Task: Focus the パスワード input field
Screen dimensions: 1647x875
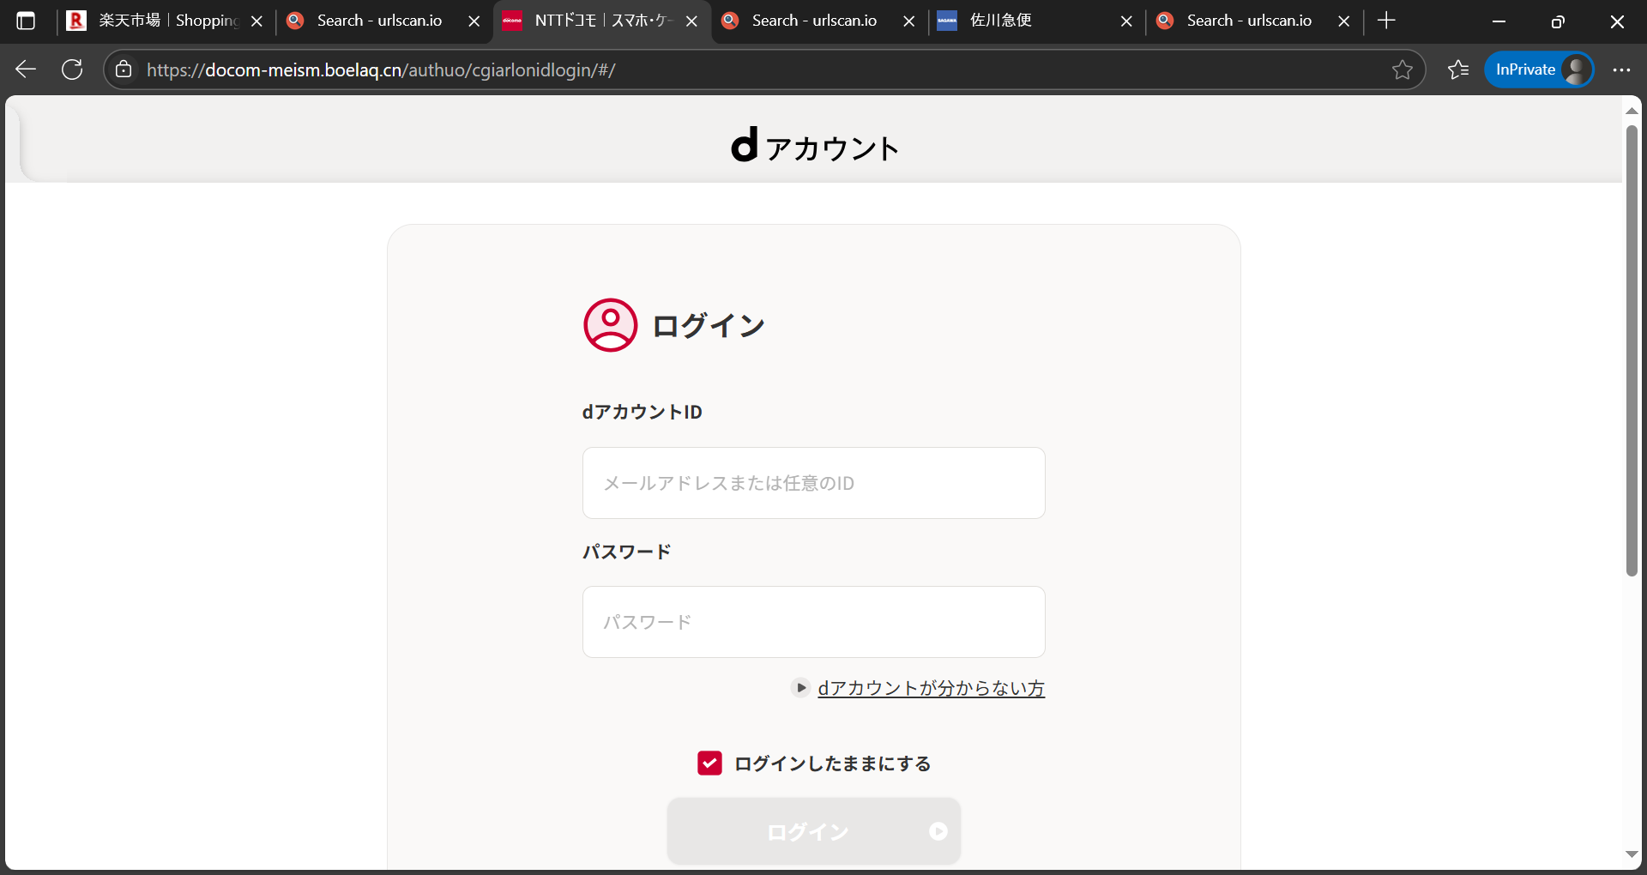Action: coord(814,622)
